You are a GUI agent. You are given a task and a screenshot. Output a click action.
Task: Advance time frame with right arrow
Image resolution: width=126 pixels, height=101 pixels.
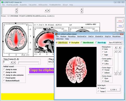(x=14, y=62)
